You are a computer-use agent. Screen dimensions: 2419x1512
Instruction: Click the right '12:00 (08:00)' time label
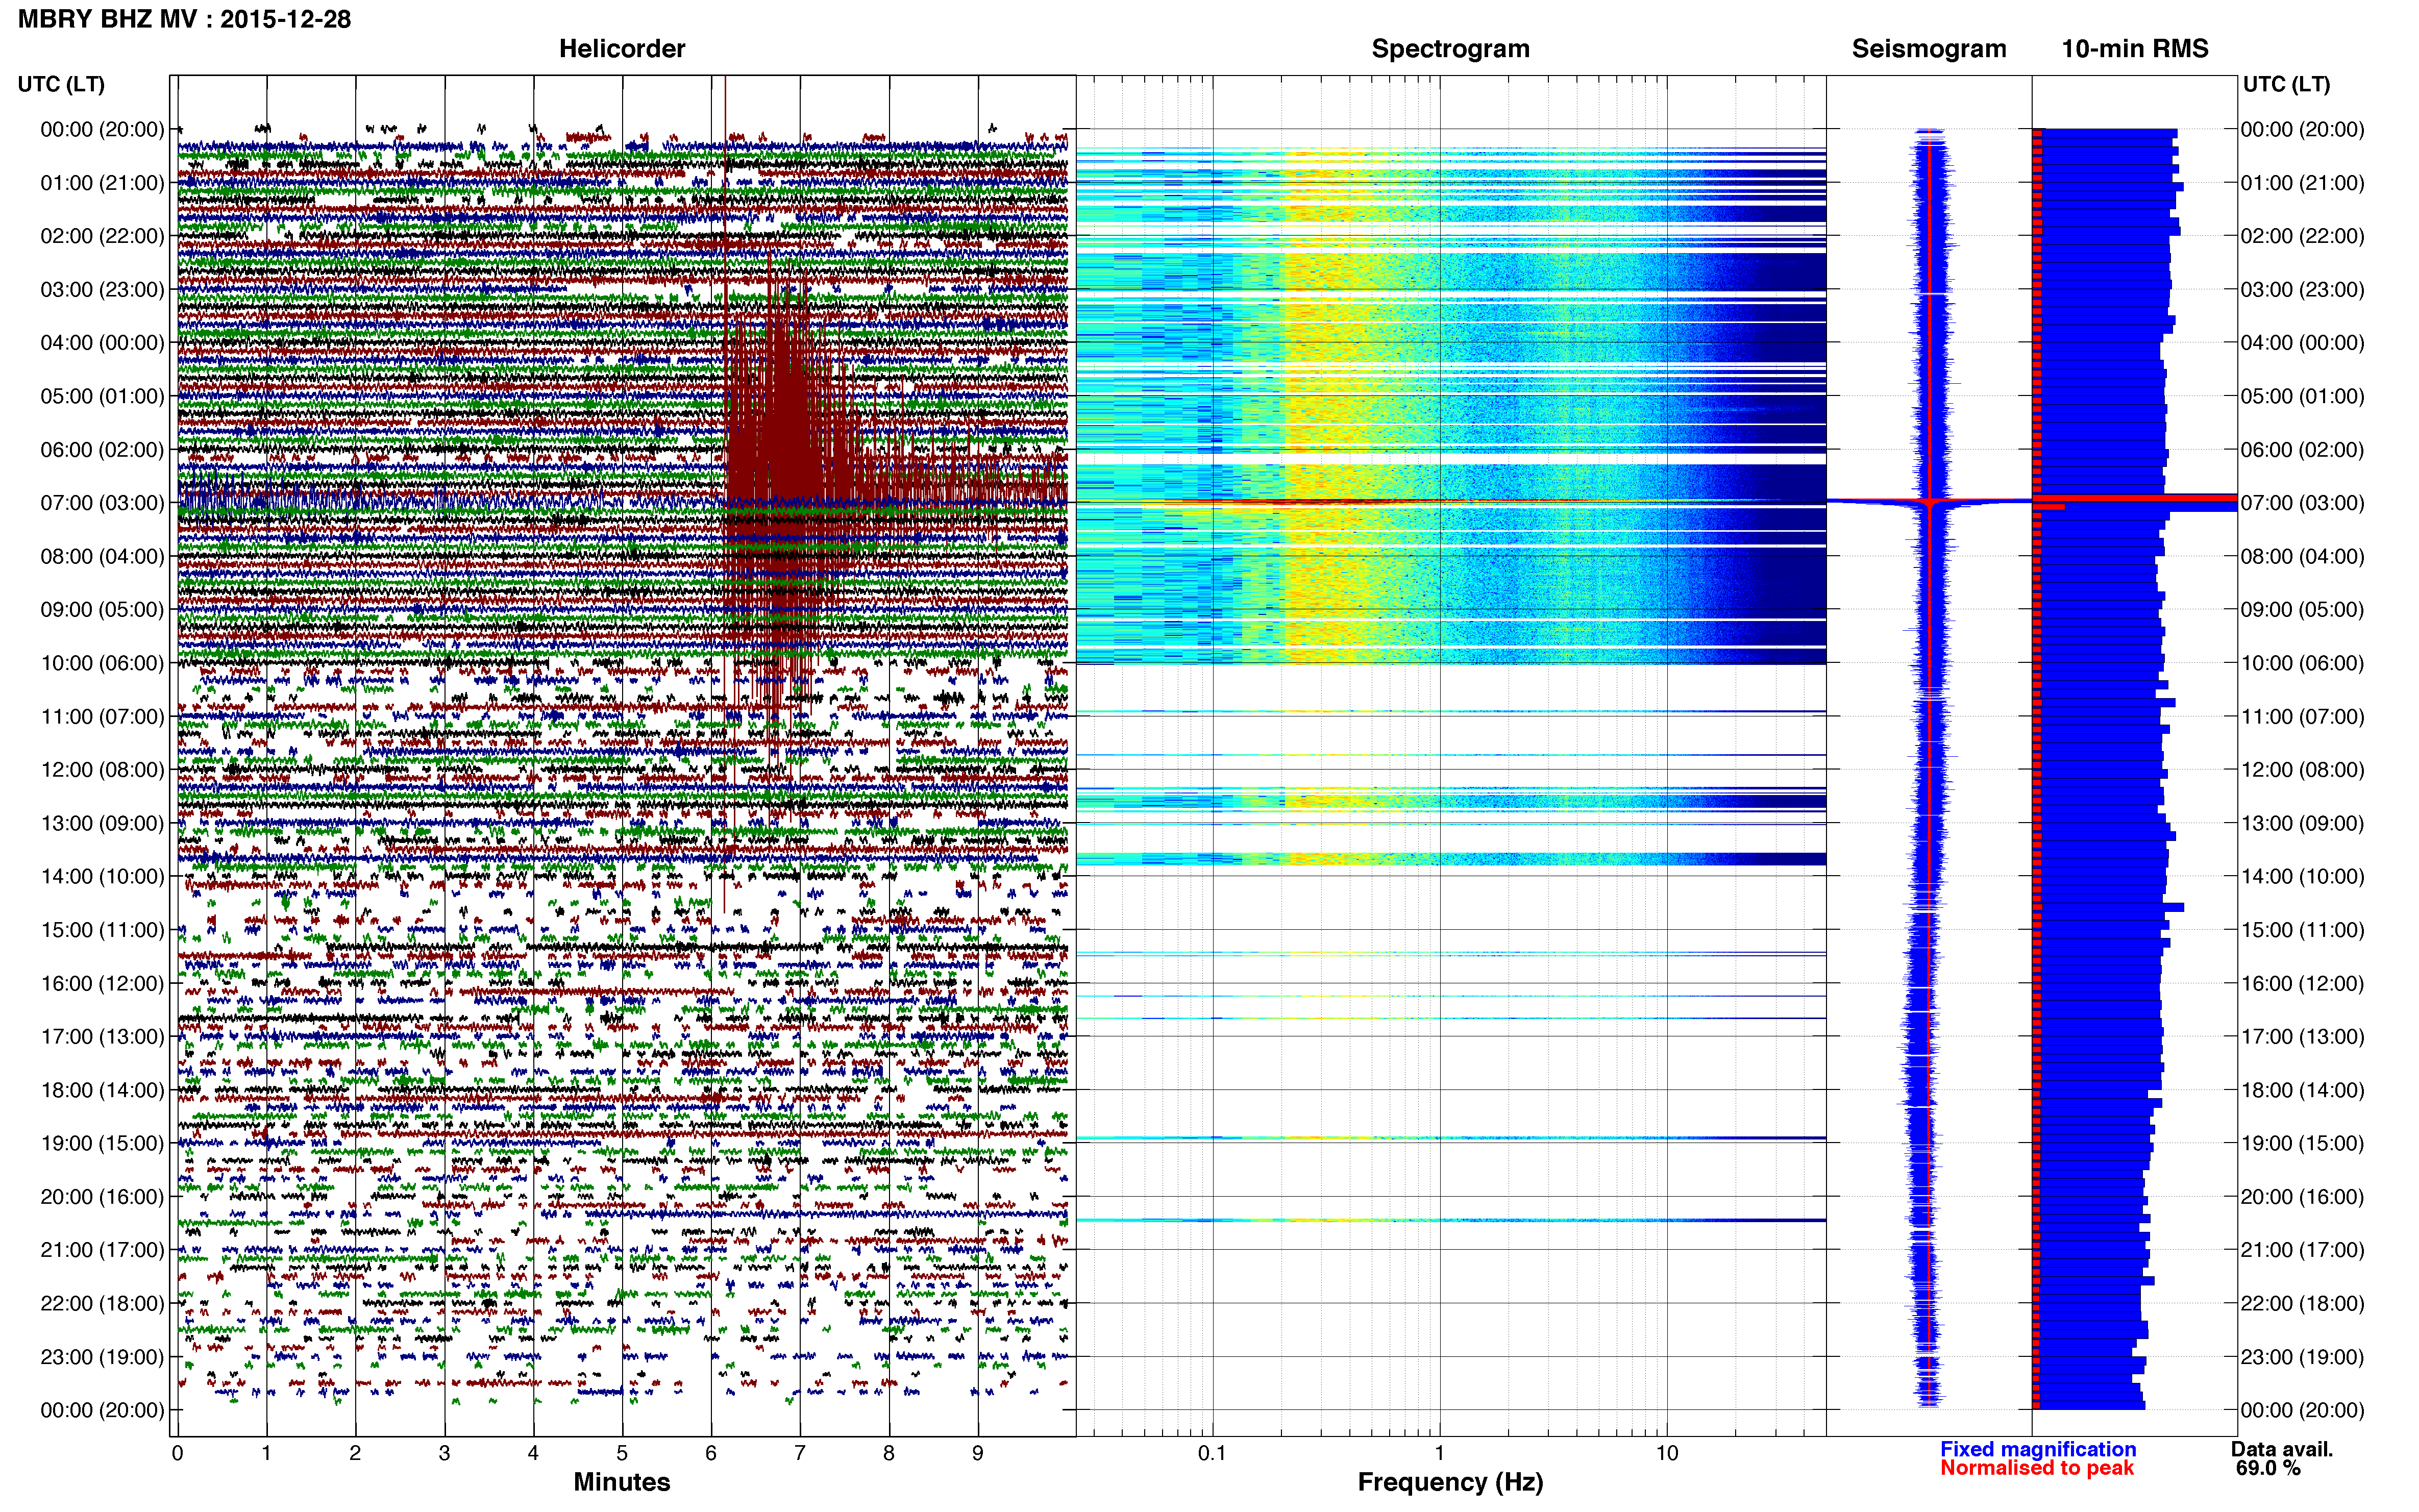click(2302, 770)
